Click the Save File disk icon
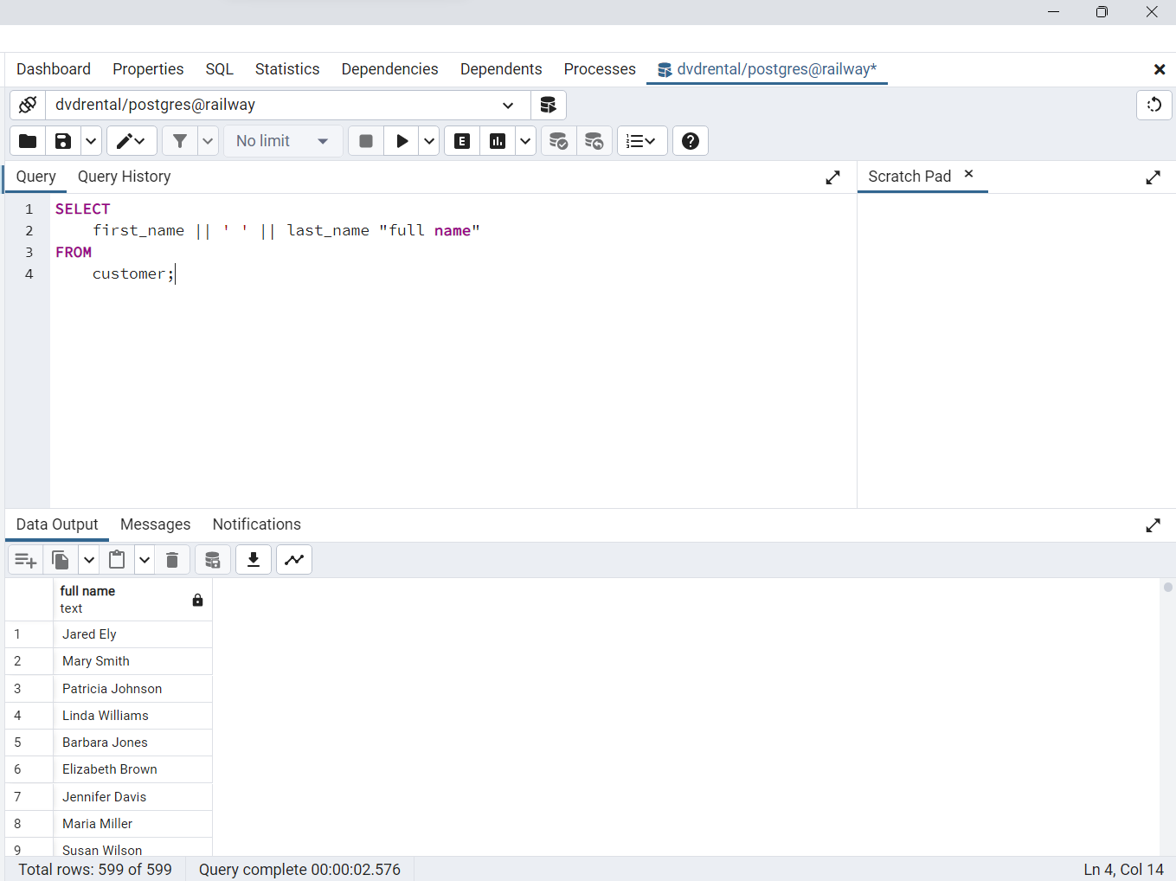Viewport: 1176px width, 881px height. [63, 141]
